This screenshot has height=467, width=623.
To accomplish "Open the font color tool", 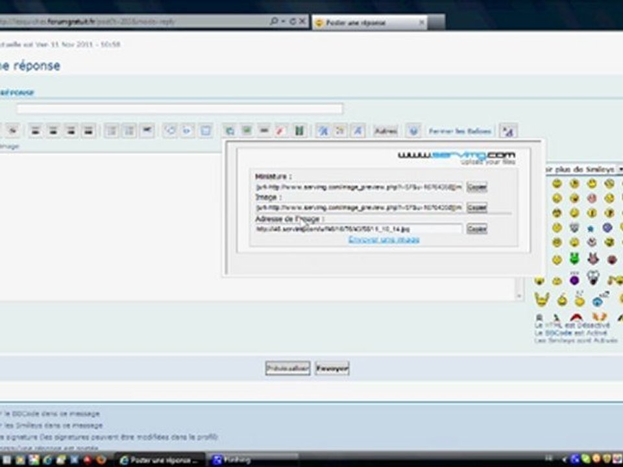I will click(341, 130).
